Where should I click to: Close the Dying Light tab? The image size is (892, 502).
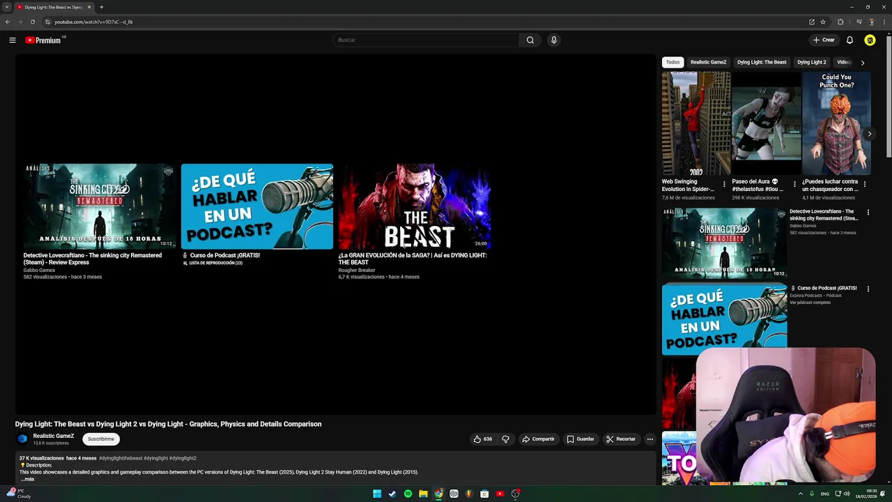click(x=89, y=7)
